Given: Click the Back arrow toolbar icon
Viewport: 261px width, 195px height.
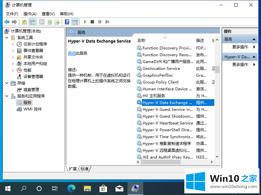Looking at the screenshot, I should click(7, 22).
